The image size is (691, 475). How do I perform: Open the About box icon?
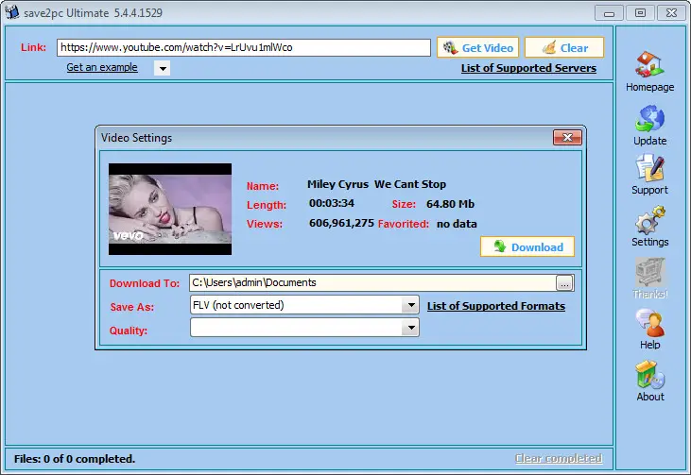coord(649,375)
